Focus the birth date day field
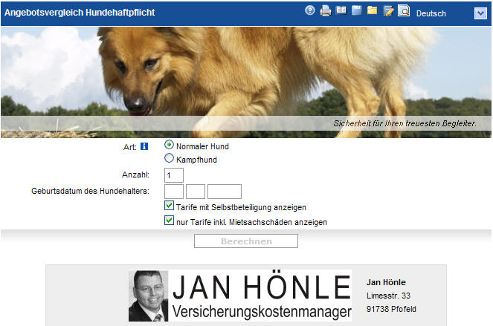Image resolution: width=493 pixels, height=326 pixels. point(173,192)
